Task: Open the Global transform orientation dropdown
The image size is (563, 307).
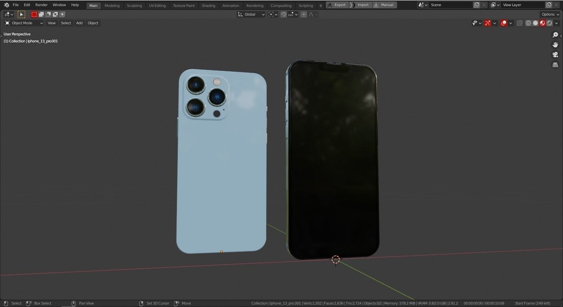Action: tap(251, 14)
